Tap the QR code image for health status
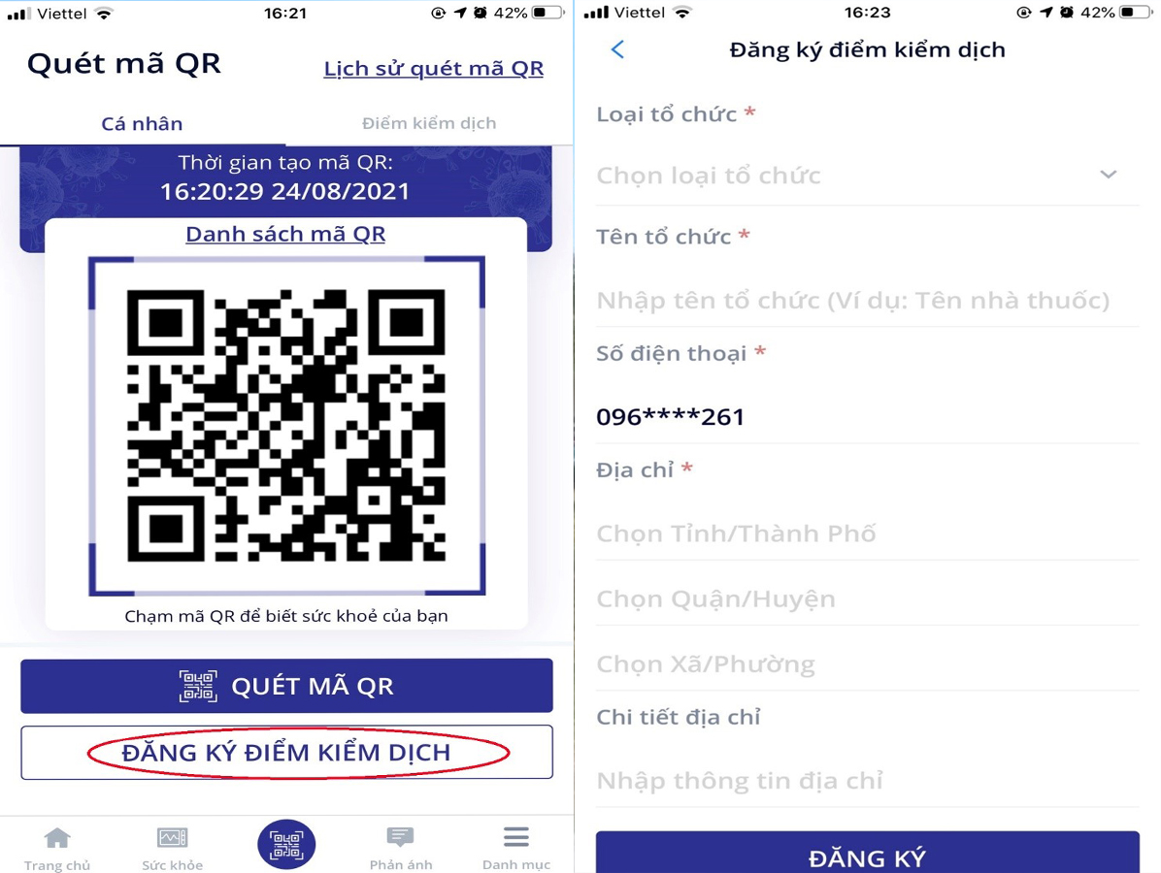Screen dimensions: 1161x873 pyautogui.click(x=286, y=426)
